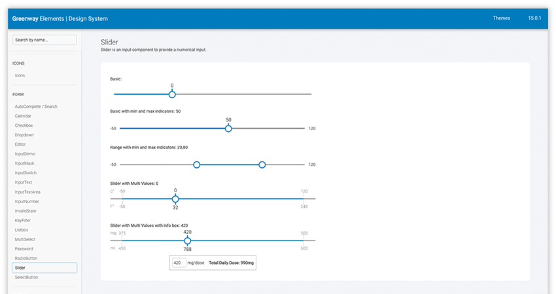Open SelectButton in the sidebar
Viewport: 556px width, 294px height.
pos(27,277)
